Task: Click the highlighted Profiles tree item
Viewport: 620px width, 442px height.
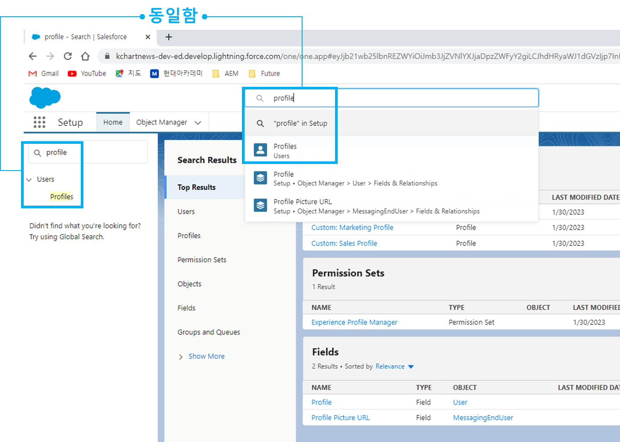Action: [61, 196]
